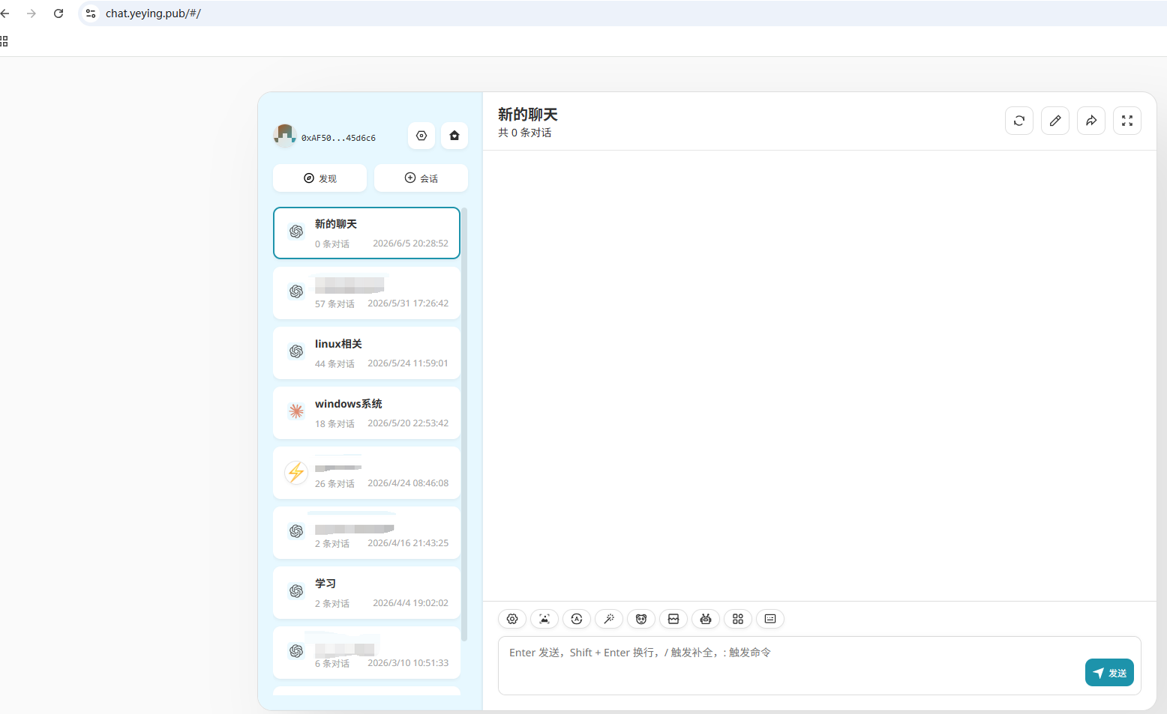This screenshot has height=714, width=1167.
Task: Click the site info icon in address bar
Action: (x=91, y=13)
